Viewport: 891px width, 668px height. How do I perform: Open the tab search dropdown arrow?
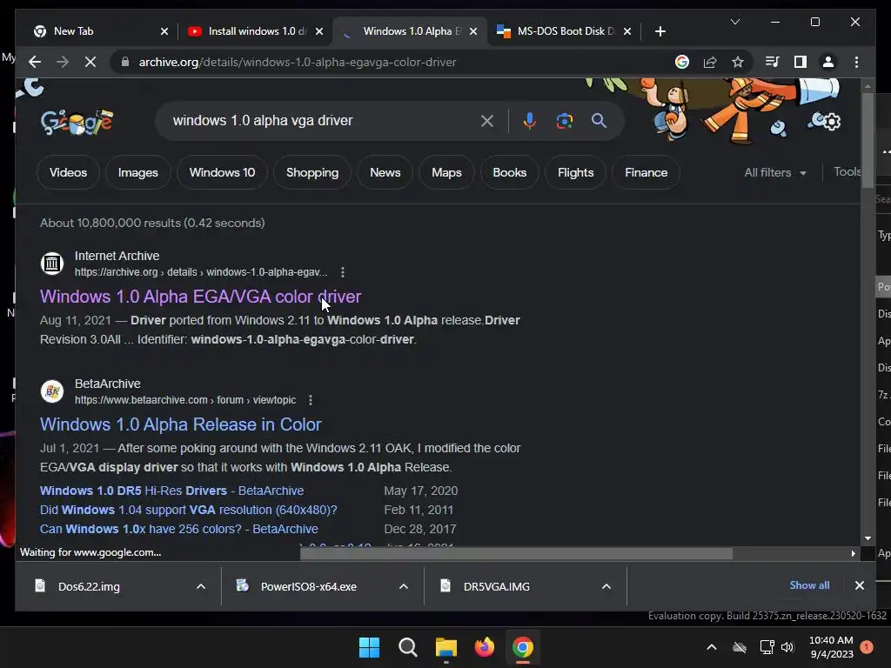734,22
